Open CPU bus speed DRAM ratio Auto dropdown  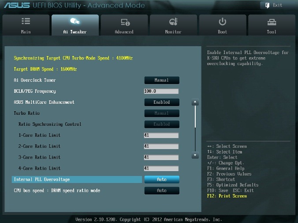[x=162, y=190]
